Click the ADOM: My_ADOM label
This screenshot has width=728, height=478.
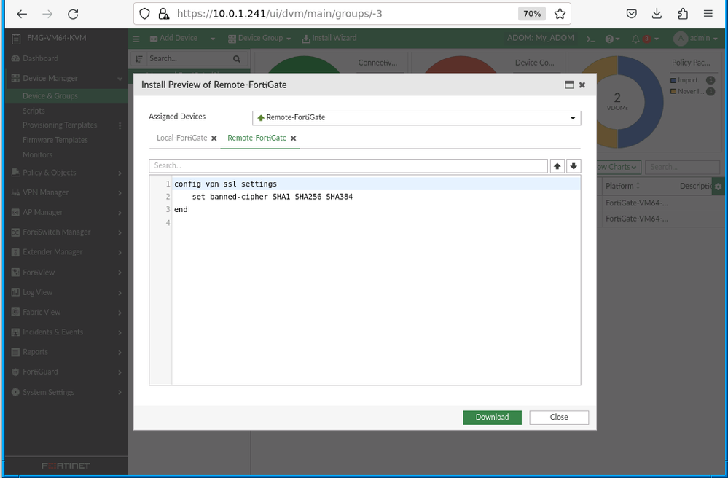[x=541, y=38]
